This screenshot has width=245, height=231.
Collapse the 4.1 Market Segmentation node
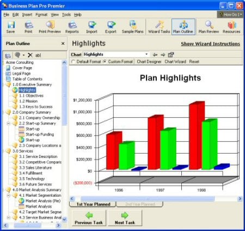[8, 196]
